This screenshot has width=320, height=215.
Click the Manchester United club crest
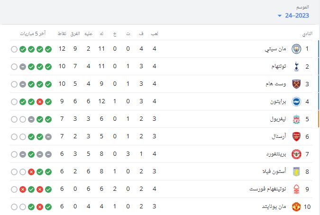(296, 206)
